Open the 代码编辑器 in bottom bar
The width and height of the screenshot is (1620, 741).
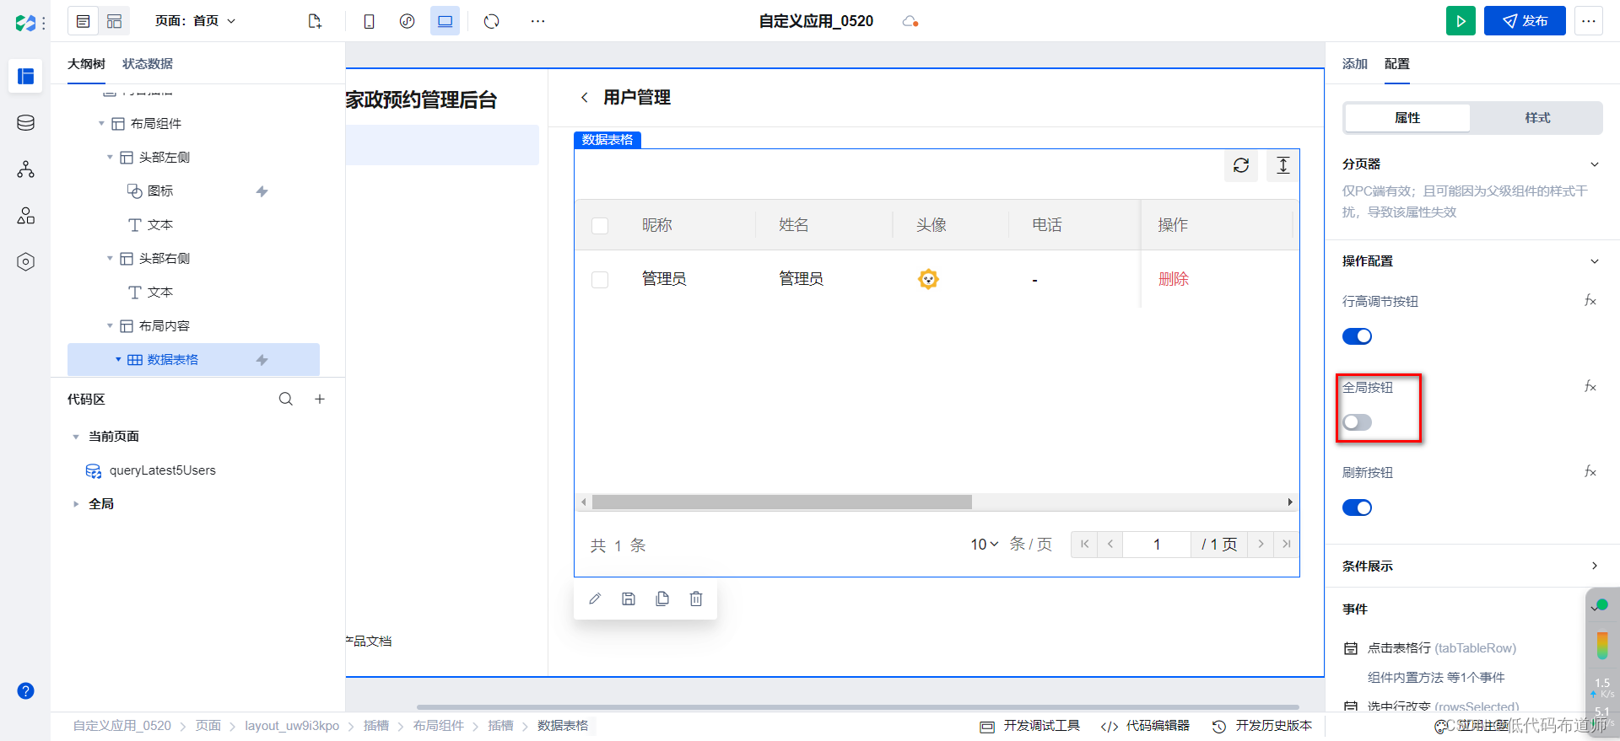point(1146,726)
